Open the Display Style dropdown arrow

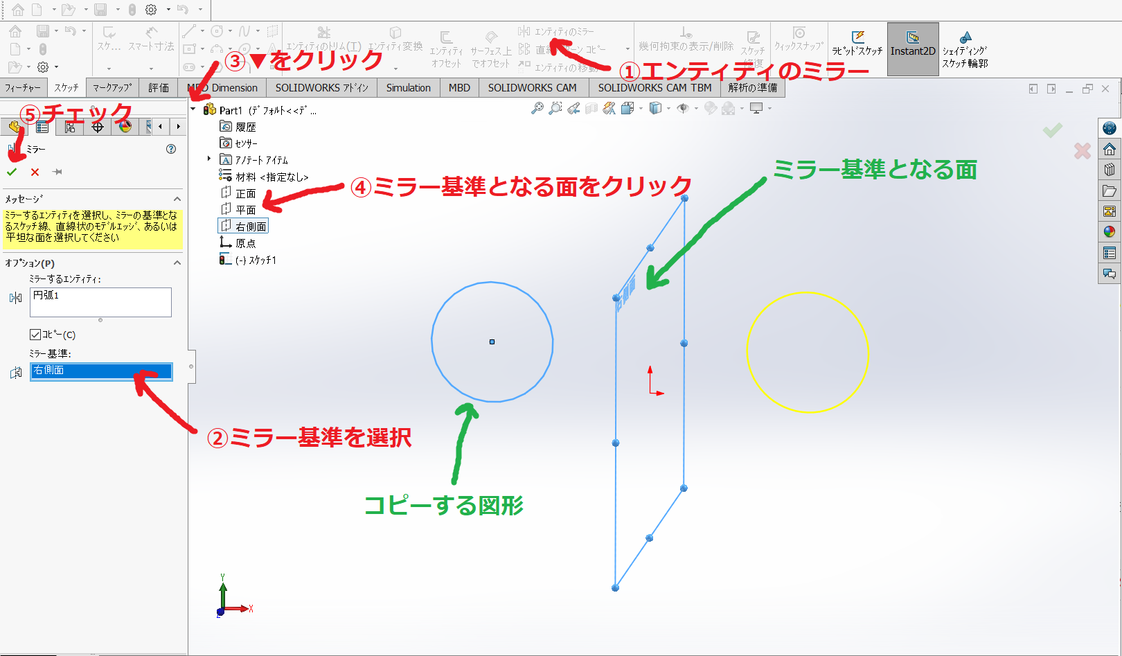tap(668, 109)
